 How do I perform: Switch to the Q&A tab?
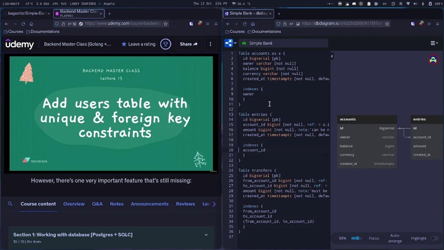pyautogui.click(x=97, y=204)
